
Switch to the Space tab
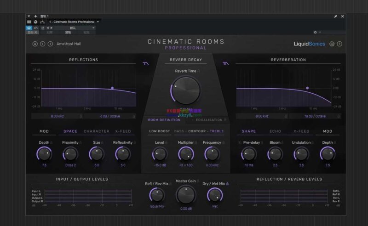(70, 131)
